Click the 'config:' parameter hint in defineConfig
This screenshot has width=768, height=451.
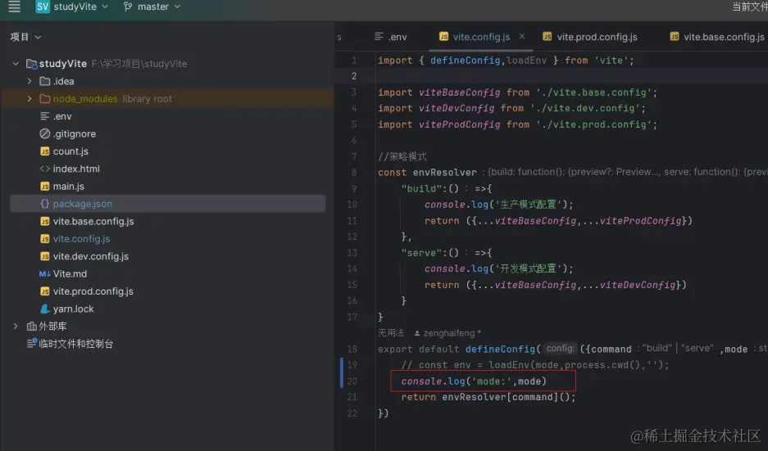click(x=560, y=349)
